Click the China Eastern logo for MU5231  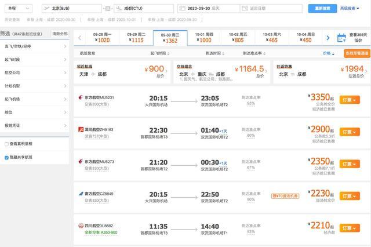coord(81,97)
